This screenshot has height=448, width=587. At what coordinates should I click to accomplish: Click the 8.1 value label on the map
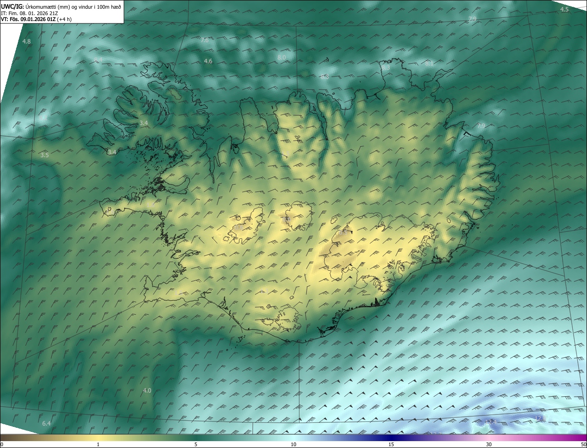coord(429,64)
